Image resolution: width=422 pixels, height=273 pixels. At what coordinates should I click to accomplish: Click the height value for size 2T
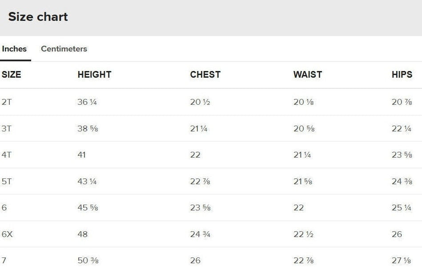pyautogui.click(x=87, y=102)
